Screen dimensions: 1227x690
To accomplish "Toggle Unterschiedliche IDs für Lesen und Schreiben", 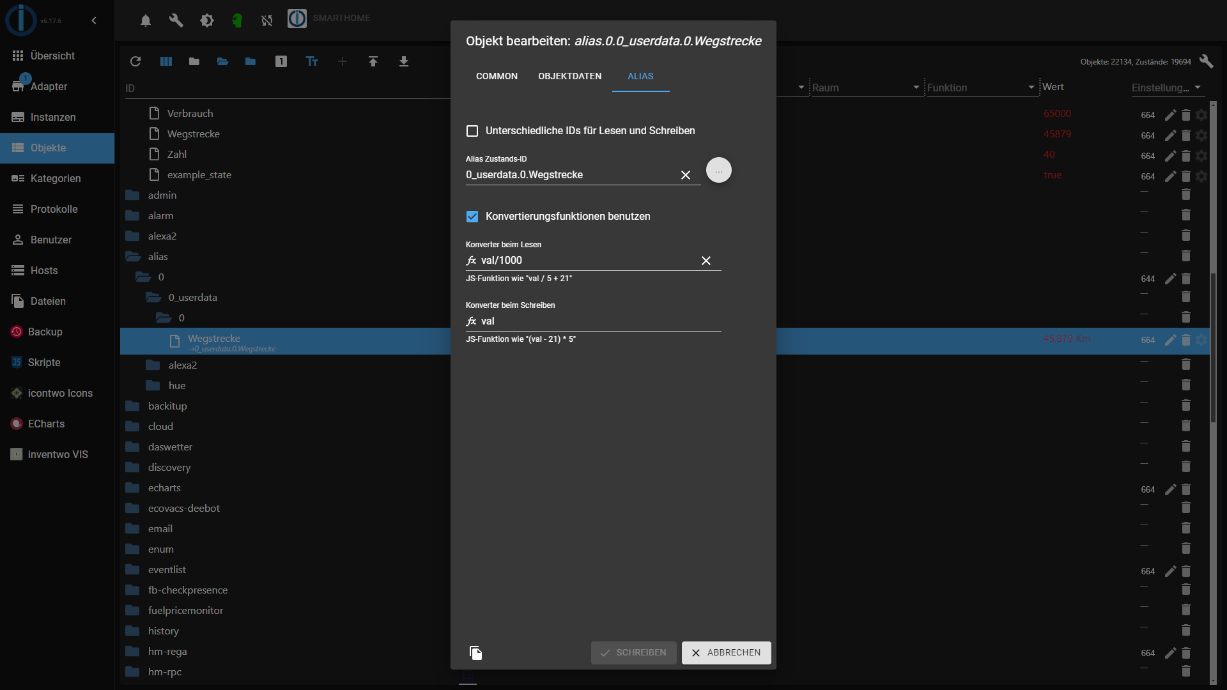I will click(472, 131).
